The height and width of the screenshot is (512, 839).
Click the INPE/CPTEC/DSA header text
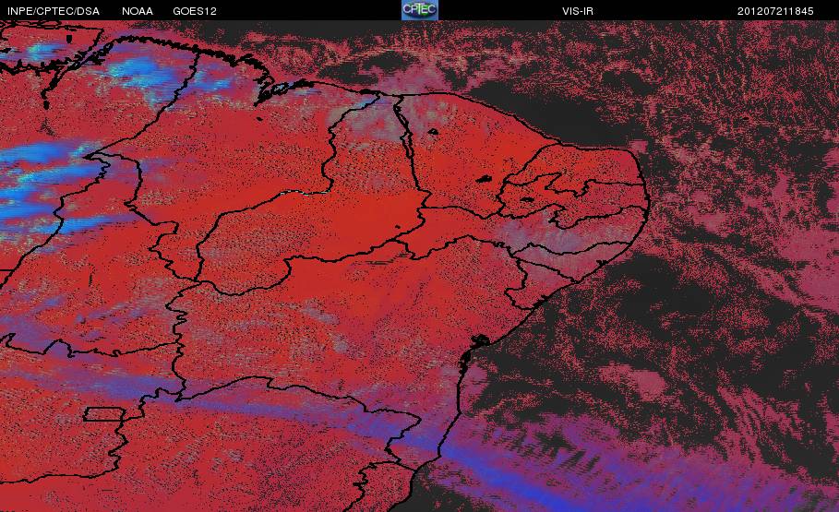[x=54, y=11]
